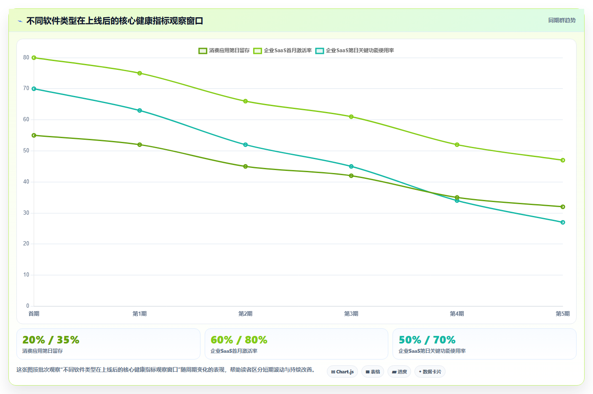Click 企业SaaS首月激活率 data point at 第1期
Image resolution: width=593 pixels, height=394 pixels.
[140, 73]
